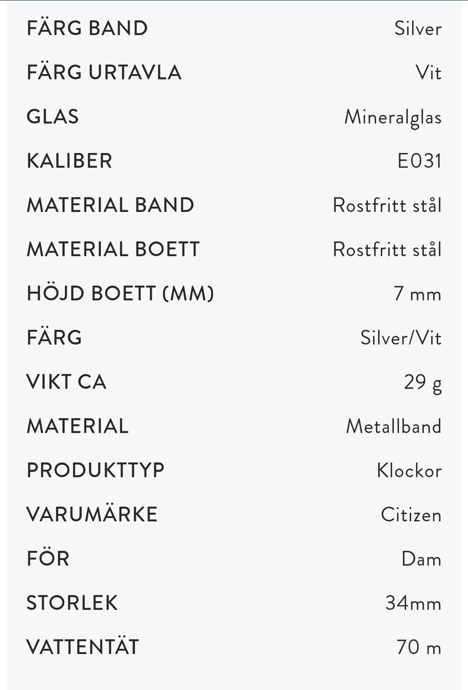Click the KALIBER row label

click(70, 161)
